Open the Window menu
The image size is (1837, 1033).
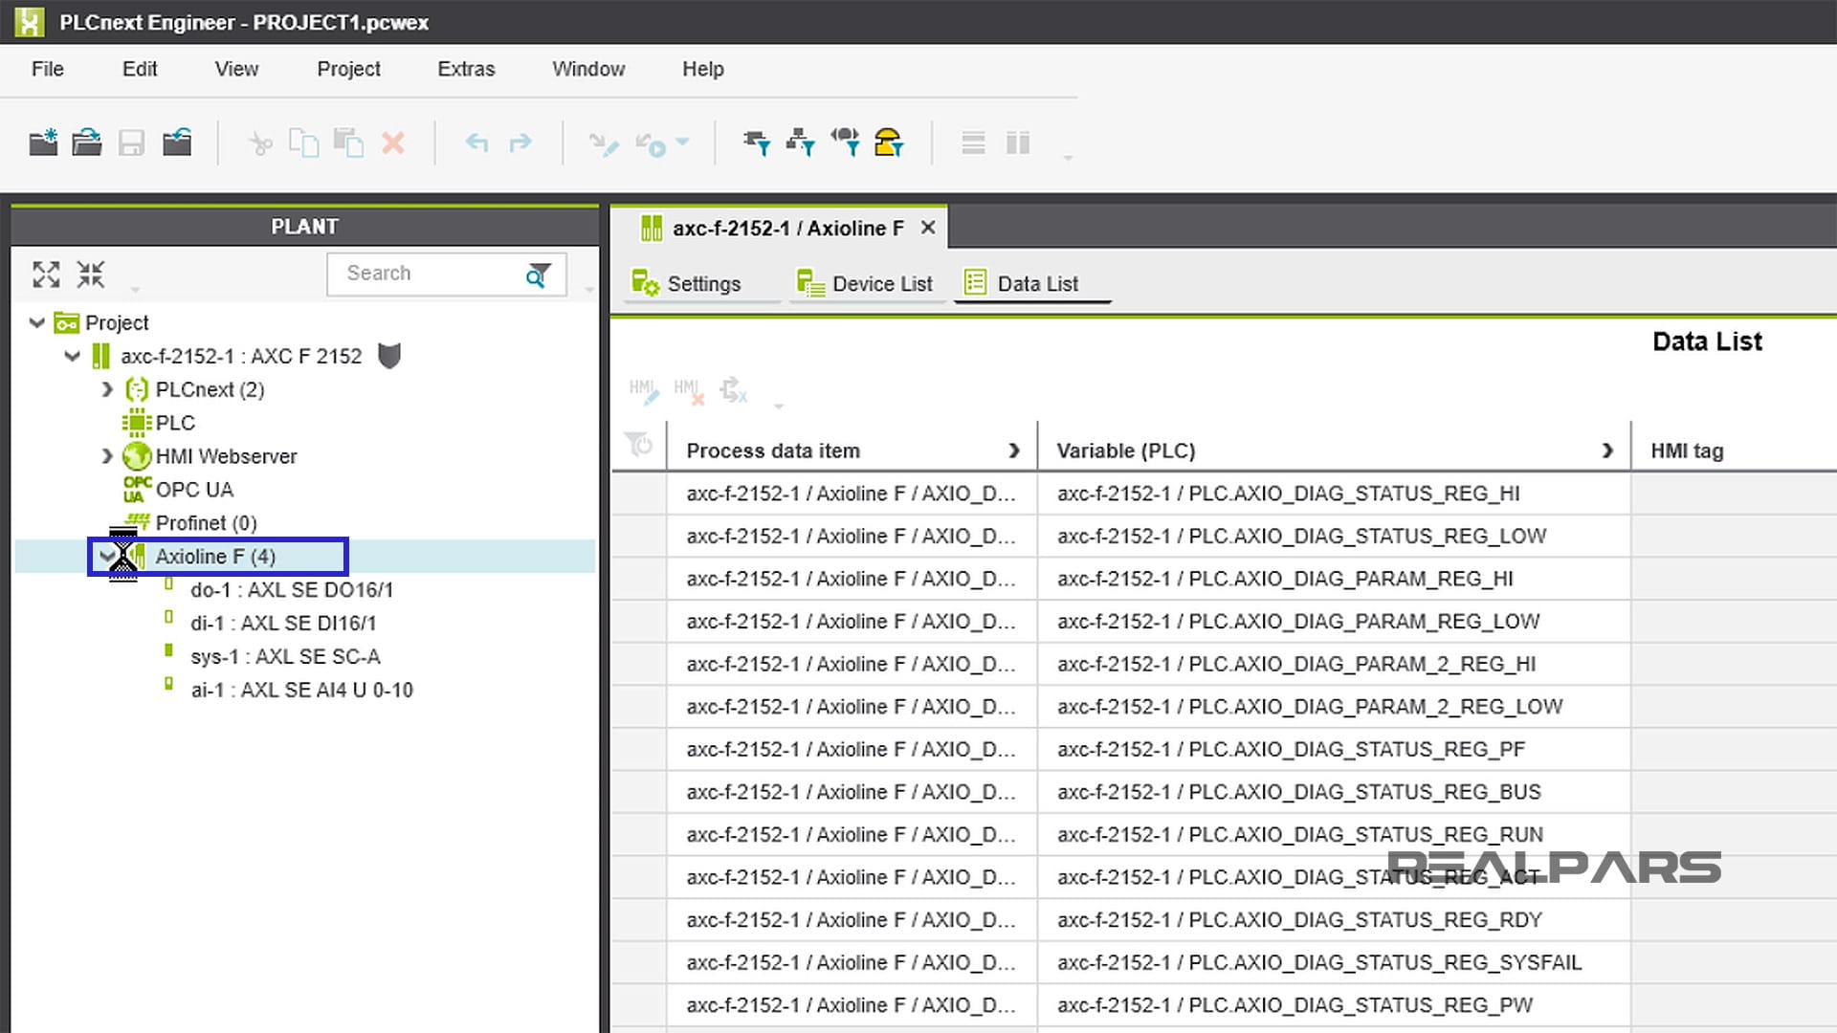588,69
